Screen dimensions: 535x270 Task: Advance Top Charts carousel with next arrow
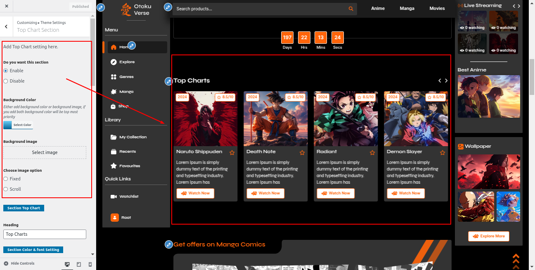(446, 81)
